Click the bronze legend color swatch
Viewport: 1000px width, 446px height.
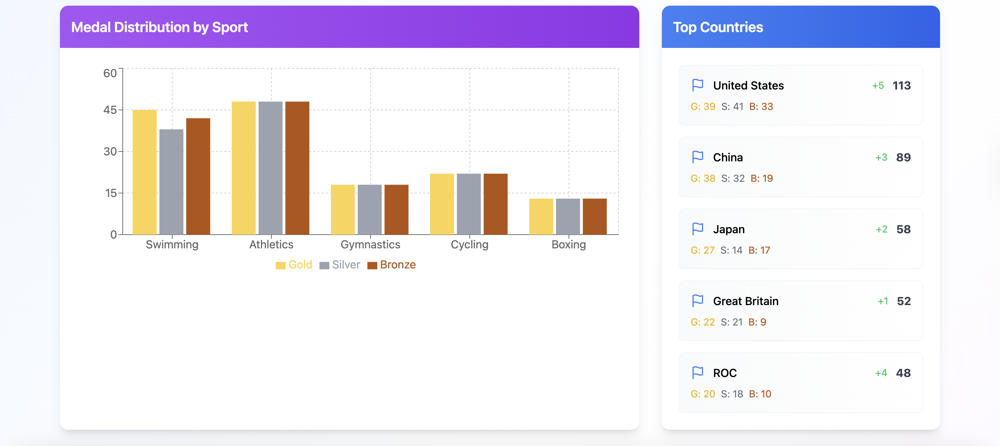point(372,265)
